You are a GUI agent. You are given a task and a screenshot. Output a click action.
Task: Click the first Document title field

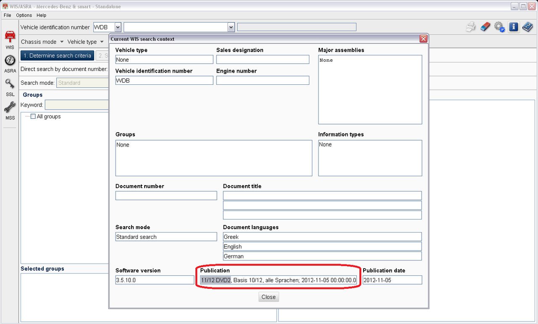322,196
